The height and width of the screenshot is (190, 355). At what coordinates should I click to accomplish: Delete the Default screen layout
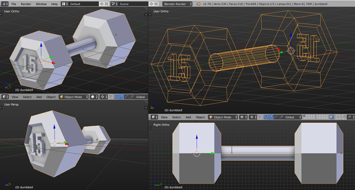tap(106, 4)
